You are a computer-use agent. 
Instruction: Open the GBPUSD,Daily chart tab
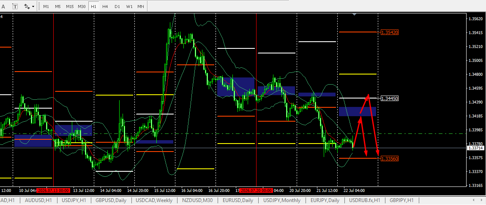pos(111,200)
